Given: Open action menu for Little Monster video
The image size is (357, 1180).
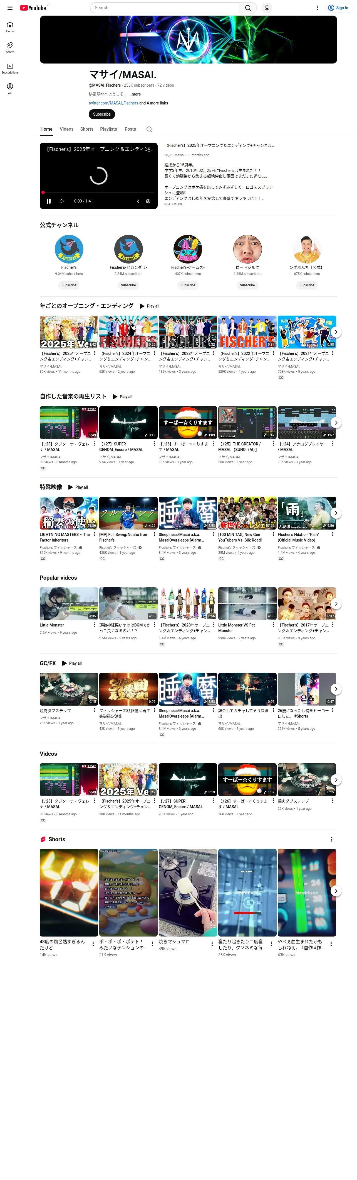Looking at the screenshot, I should (95, 625).
